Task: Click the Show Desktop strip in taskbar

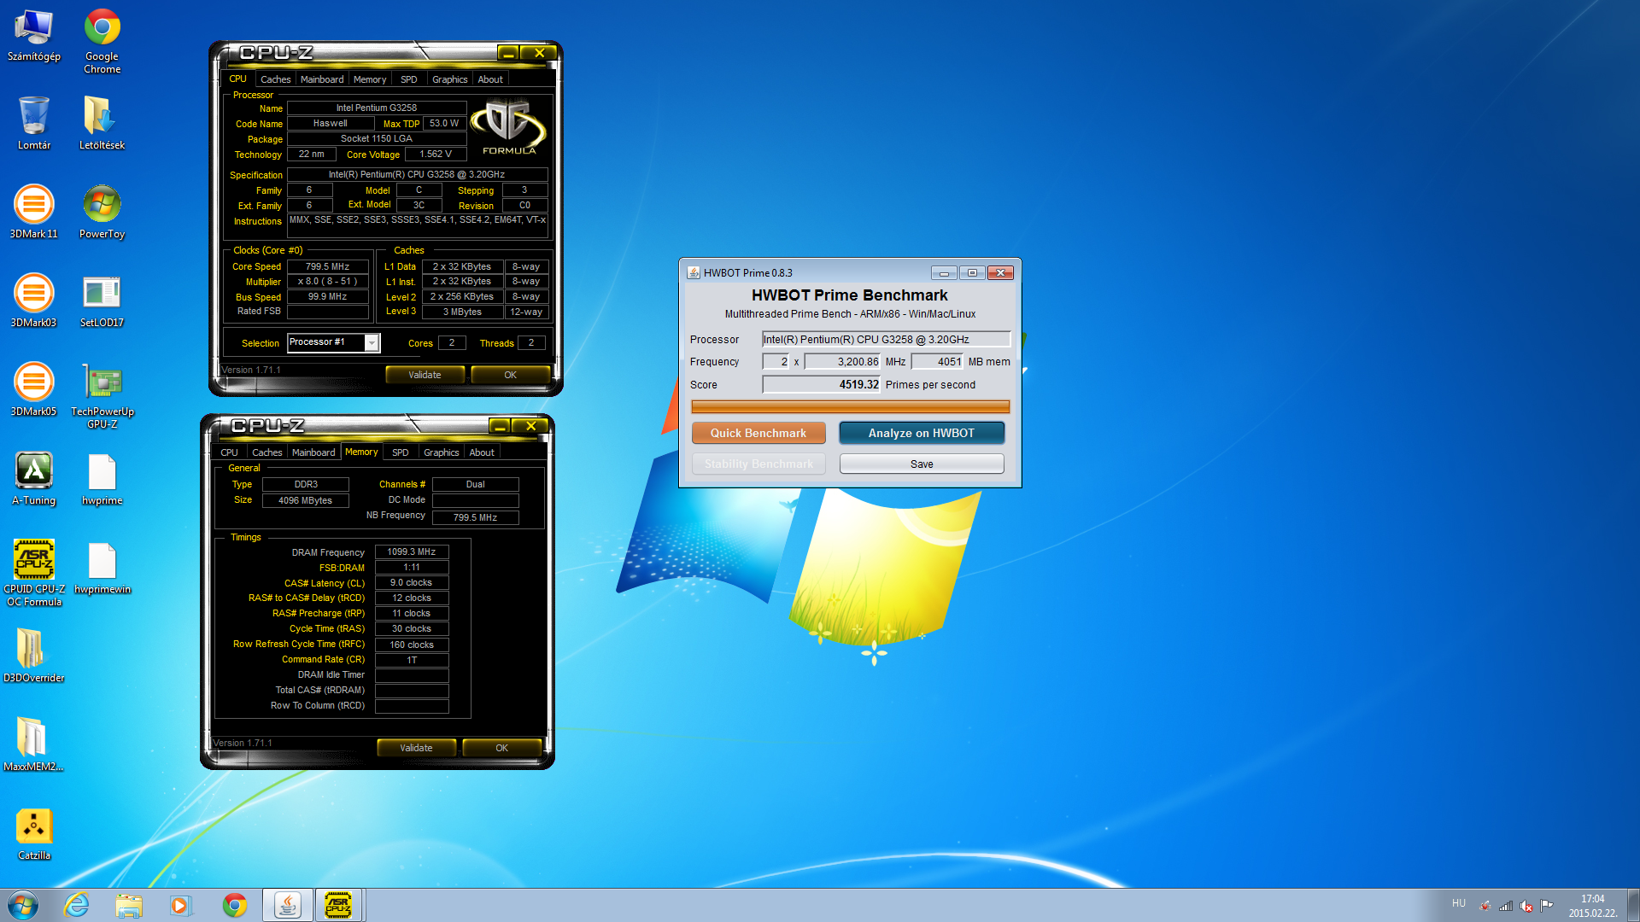Action: click(1634, 905)
